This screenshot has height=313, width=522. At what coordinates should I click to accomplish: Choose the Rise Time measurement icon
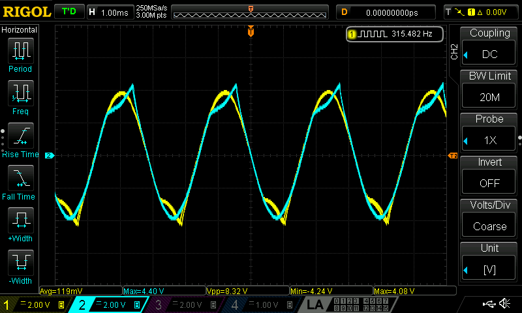[20, 137]
